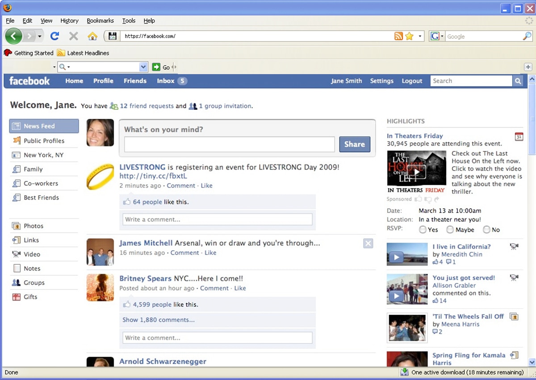Select Maybe for the event RSVP
This screenshot has height=380, width=536.
pyautogui.click(x=450, y=230)
